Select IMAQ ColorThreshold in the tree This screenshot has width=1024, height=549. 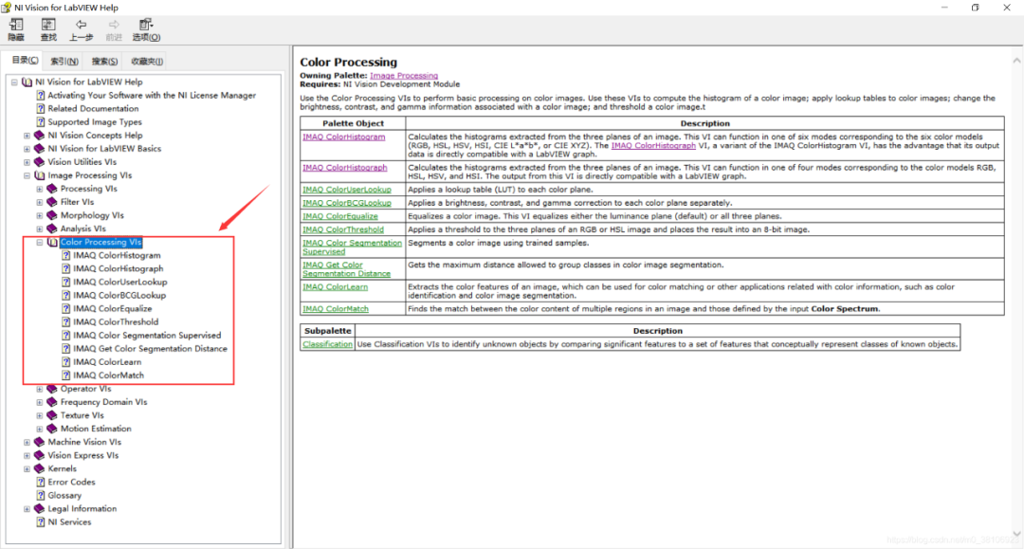click(x=116, y=321)
